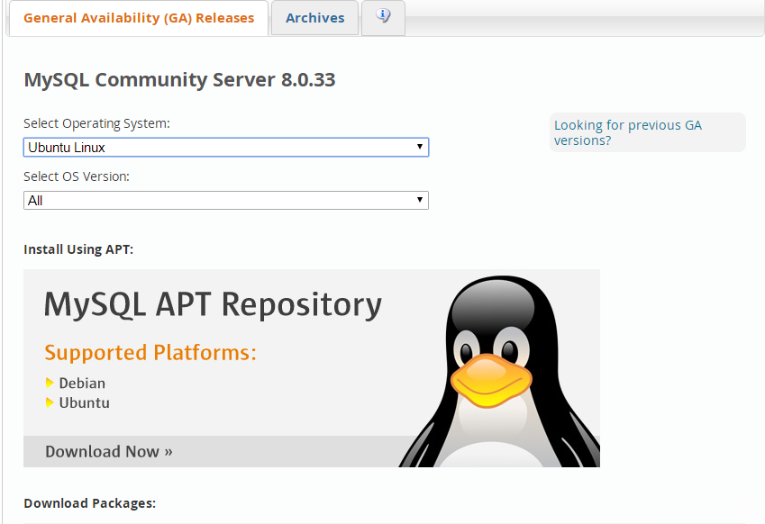This screenshot has width=765, height=524.
Task: Click MySQL Community Server 8.0.33 heading
Action: [179, 79]
